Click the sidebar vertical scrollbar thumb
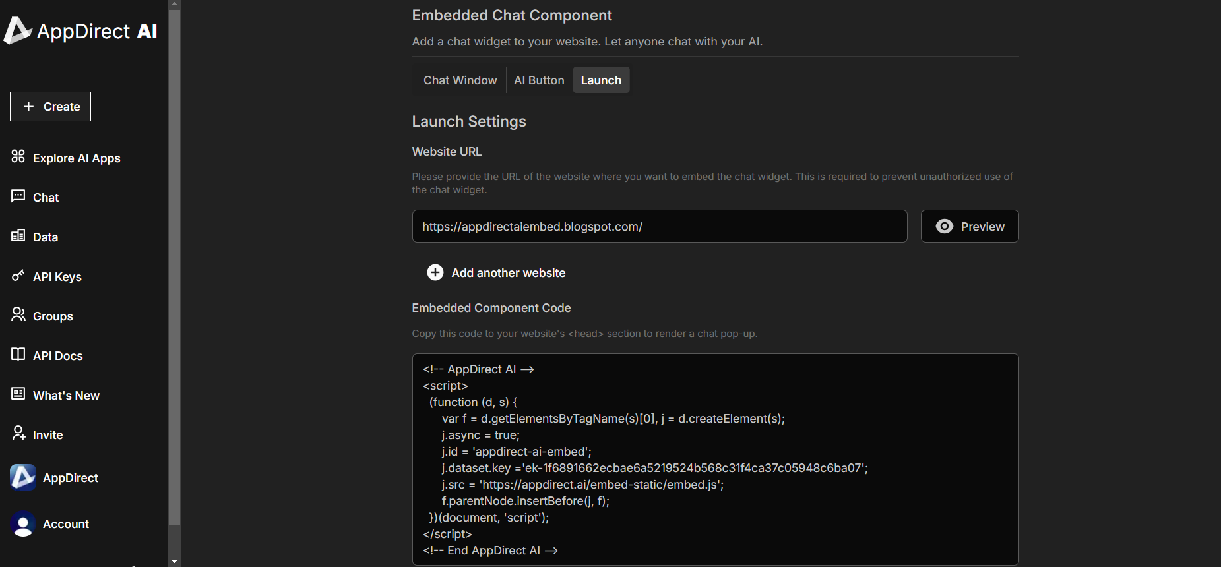This screenshot has height=567, width=1221. [174, 267]
